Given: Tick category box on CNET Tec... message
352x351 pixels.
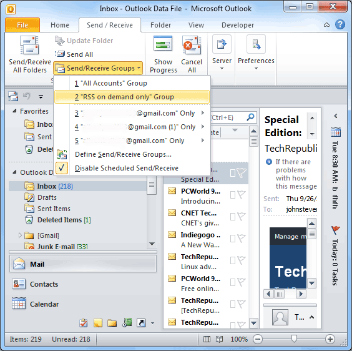Looking at the screenshot, I should click(233, 217).
